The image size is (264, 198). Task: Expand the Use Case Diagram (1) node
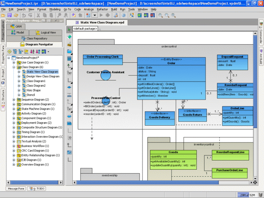(x=14, y=63)
